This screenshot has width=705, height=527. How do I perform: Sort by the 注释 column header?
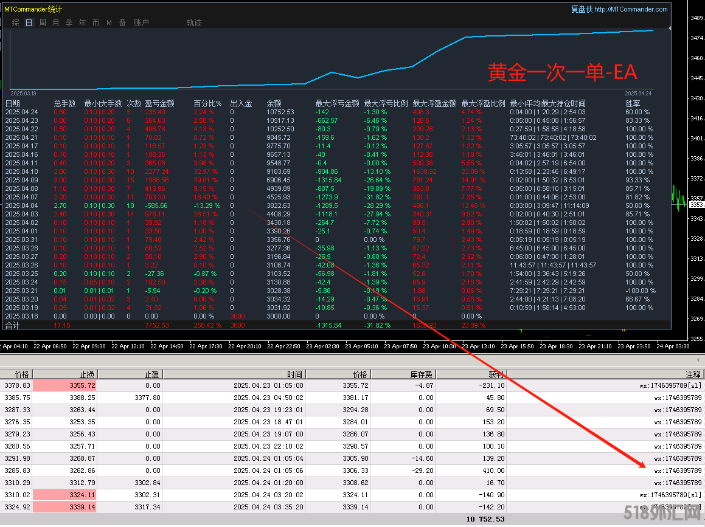605,374
